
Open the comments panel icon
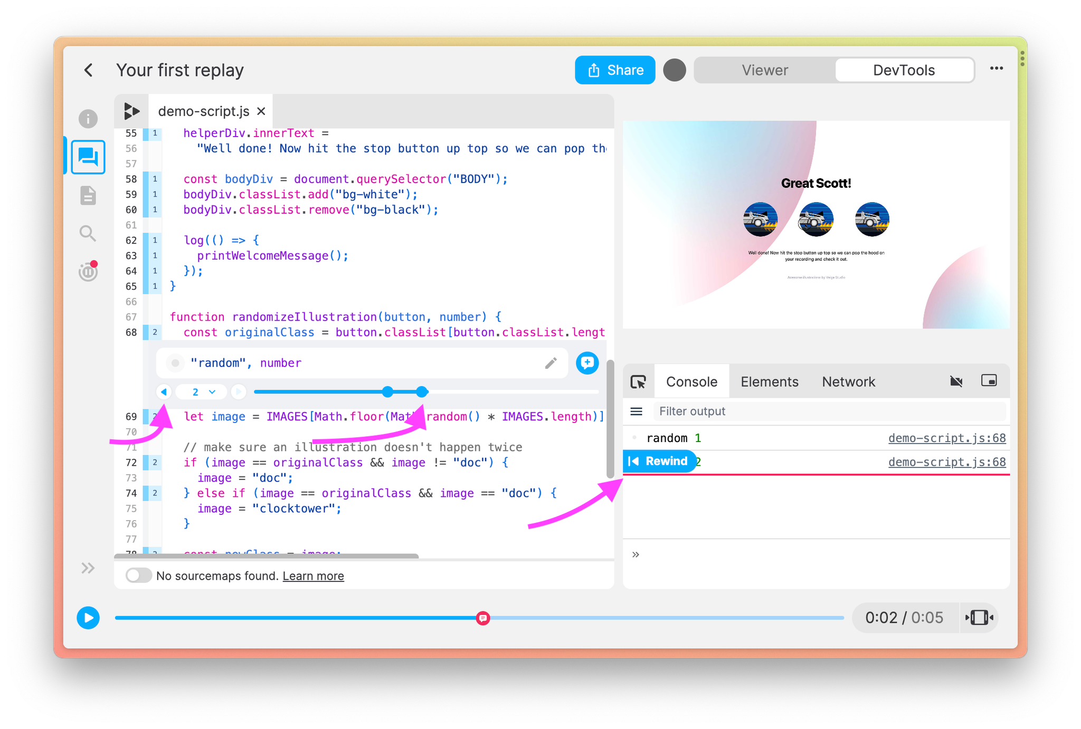(x=88, y=157)
